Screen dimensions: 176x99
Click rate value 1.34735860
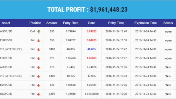pyautogui.click(x=92, y=94)
